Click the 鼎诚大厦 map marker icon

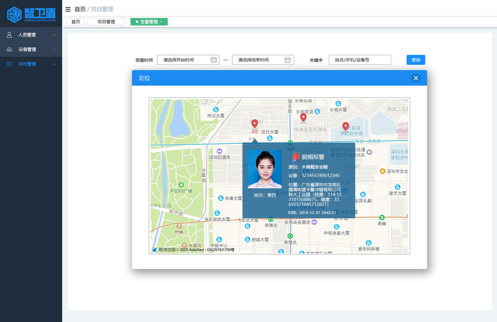point(248,239)
